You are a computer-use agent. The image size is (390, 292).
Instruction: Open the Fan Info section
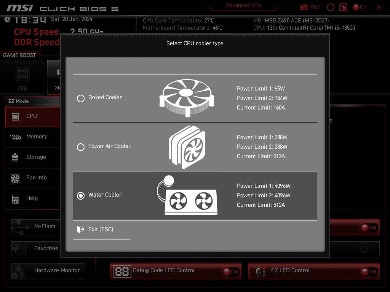pos(33,179)
